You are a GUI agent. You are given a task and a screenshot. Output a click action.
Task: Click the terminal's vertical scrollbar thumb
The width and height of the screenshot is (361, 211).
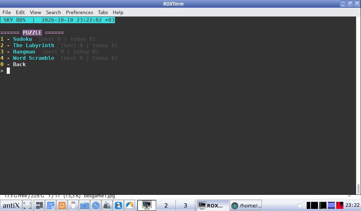click(359, 189)
